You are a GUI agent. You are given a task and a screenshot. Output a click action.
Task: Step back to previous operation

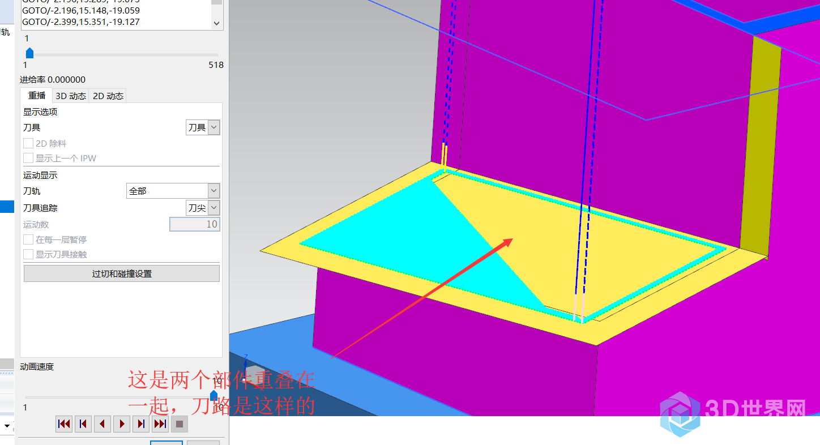83,423
